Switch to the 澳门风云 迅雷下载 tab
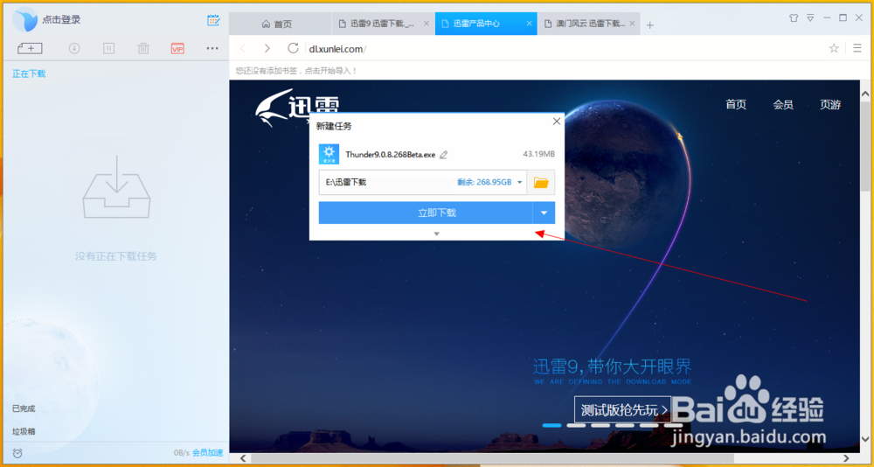Viewport: 874px width, 467px height. [588, 24]
